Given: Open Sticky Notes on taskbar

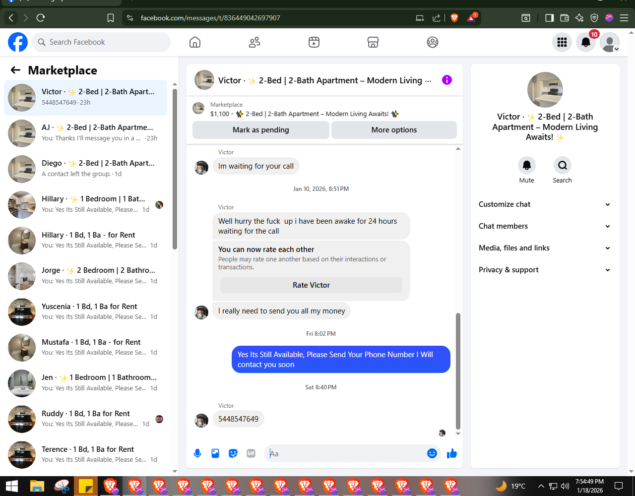Looking at the screenshot, I should [86, 486].
